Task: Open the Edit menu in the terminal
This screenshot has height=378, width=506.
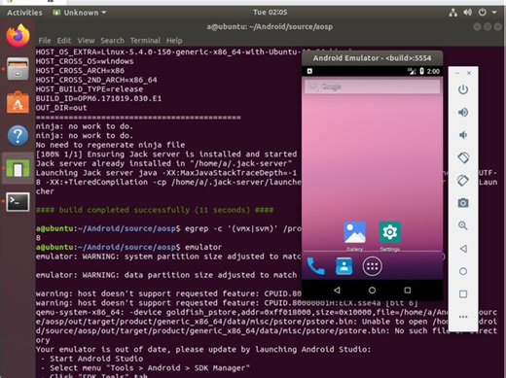Action: 64,41
